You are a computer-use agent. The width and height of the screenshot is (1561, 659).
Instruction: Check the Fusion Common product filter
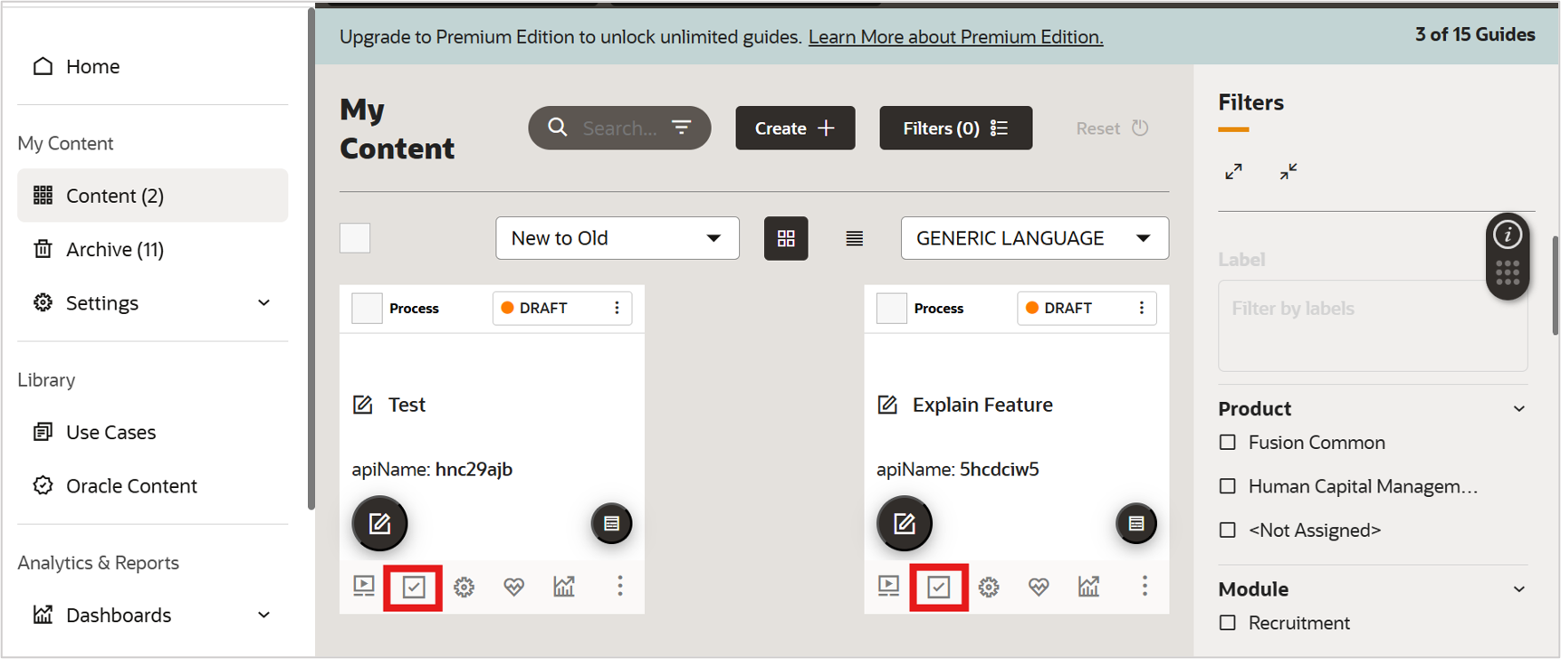[1228, 443]
